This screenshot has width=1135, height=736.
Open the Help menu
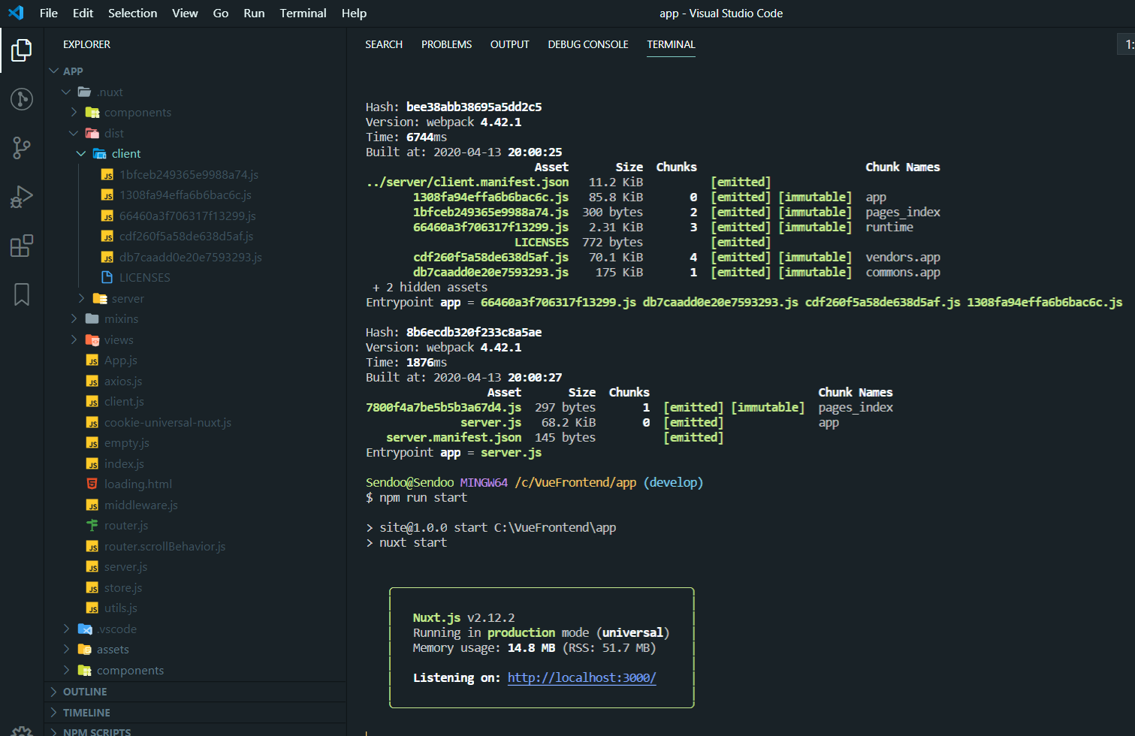(x=354, y=13)
